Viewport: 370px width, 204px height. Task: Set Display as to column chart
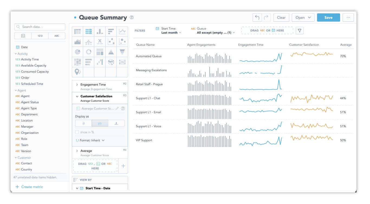pos(116,123)
